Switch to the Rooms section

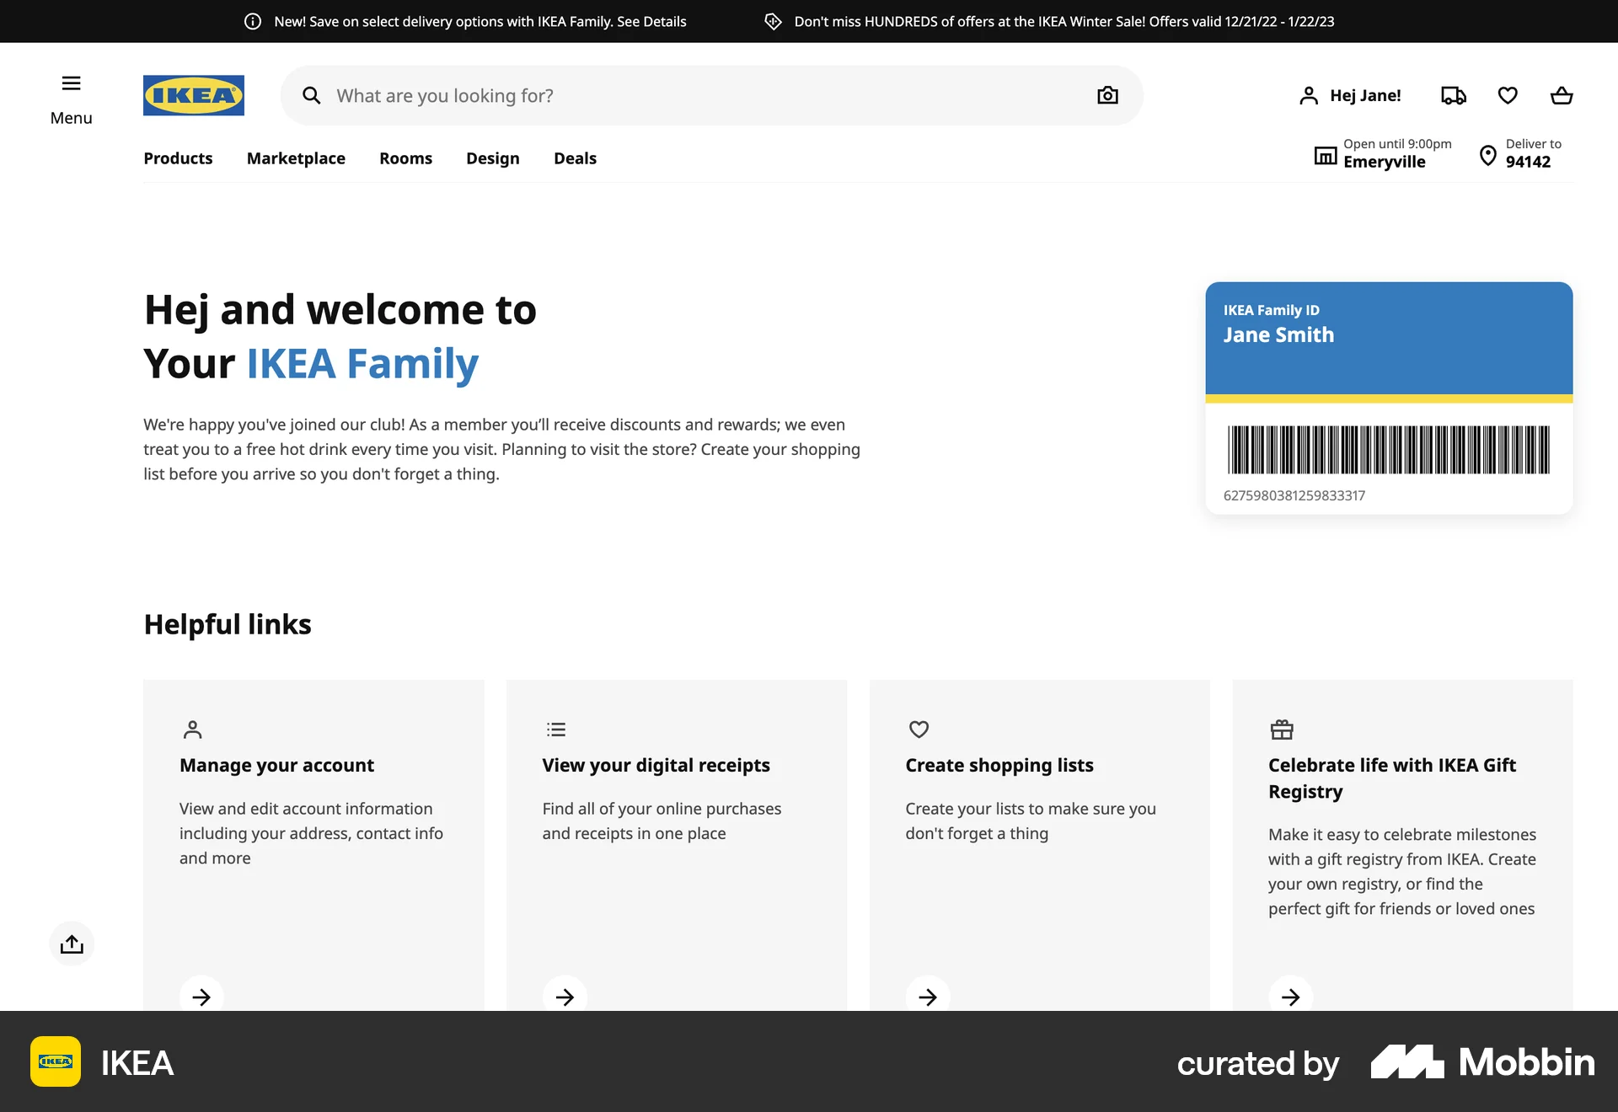[x=405, y=158]
